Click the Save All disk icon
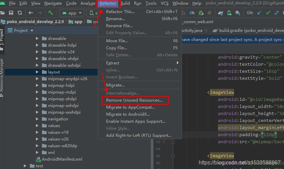This screenshot has width=284, height=169. 11,13
